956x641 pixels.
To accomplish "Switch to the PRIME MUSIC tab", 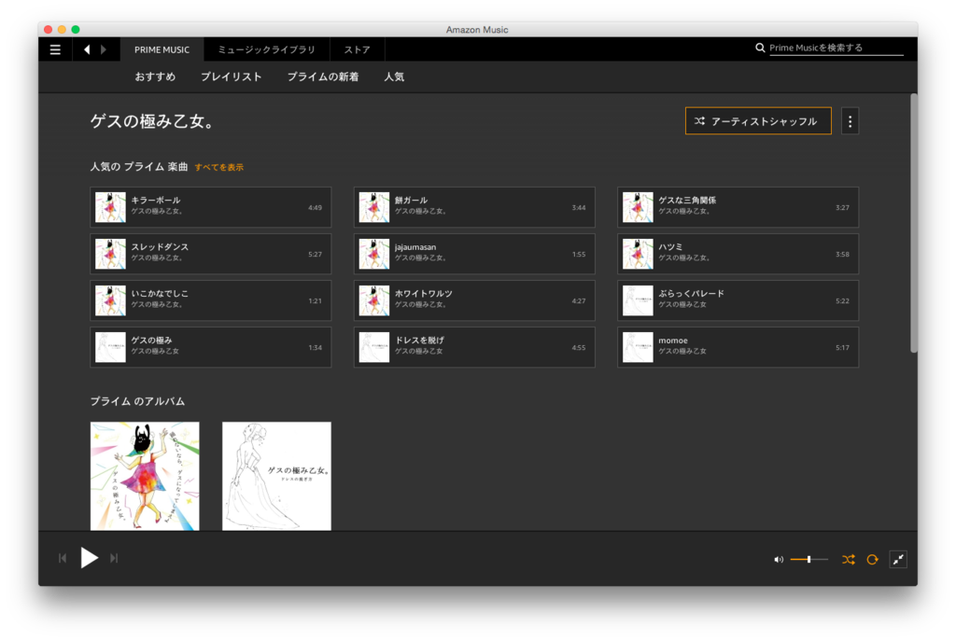I will coord(162,49).
